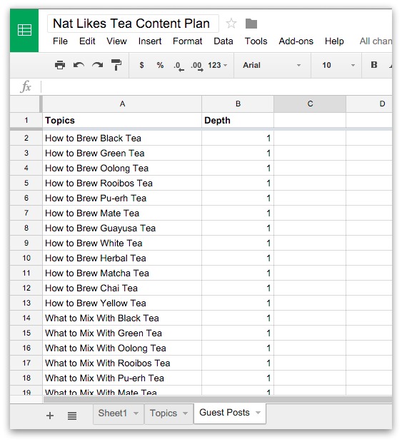Viewport: 402px width, 442px height.
Task: Click the horizontal scrollbar
Action: coord(218,399)
